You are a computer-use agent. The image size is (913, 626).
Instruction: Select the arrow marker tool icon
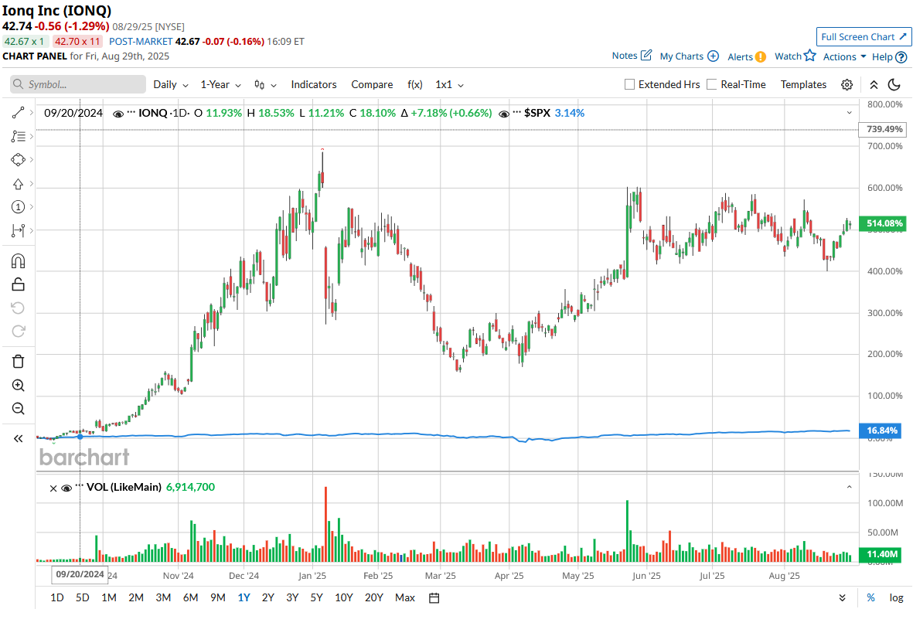point(18,183)
